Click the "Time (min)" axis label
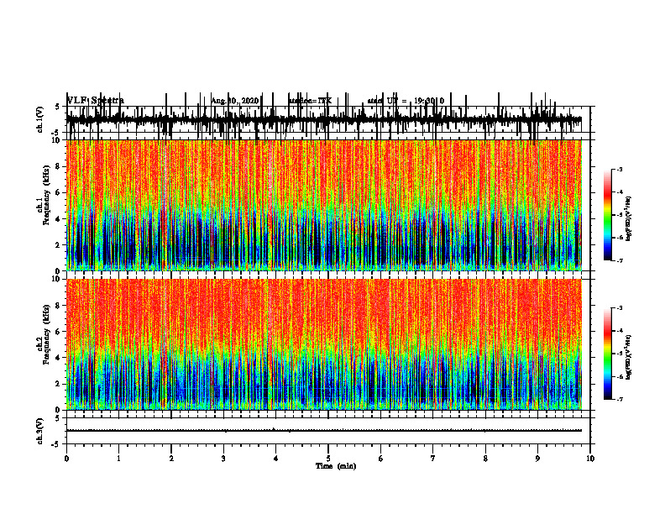Viewport: 665px width, 514px height. click(336, 466)
